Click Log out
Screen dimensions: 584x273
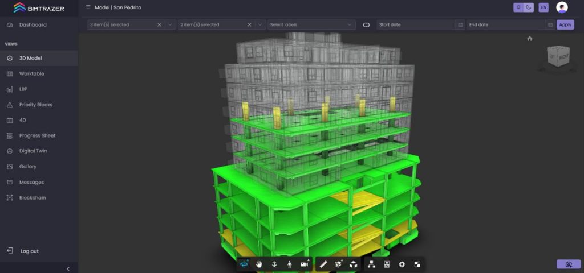[x=29, y=251]
